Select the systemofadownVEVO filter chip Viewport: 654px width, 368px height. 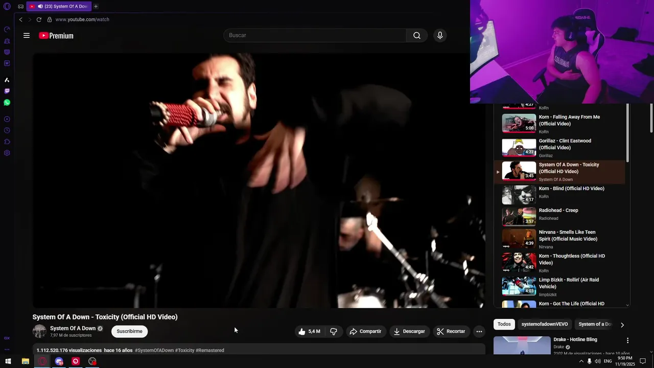[x=545, y=324]
